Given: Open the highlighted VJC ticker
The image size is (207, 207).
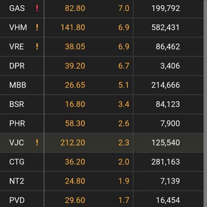Looking at the screenshot, I should pyautogui.click(x=17, y=142).
